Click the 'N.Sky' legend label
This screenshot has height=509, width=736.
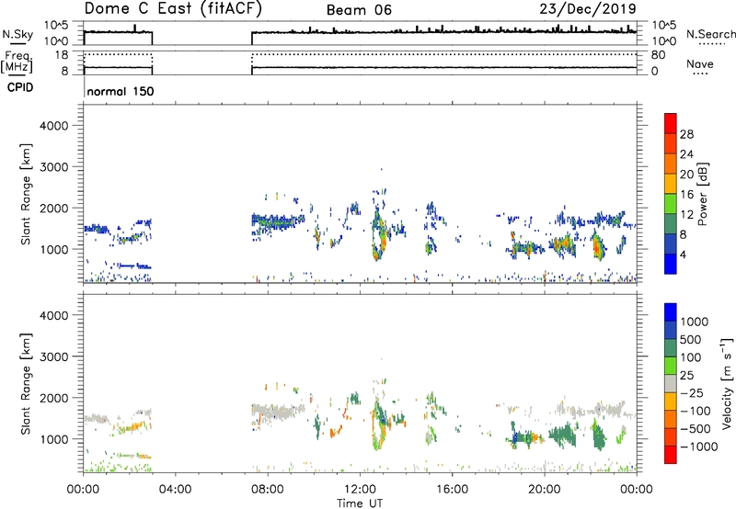(x=17, y=34)
